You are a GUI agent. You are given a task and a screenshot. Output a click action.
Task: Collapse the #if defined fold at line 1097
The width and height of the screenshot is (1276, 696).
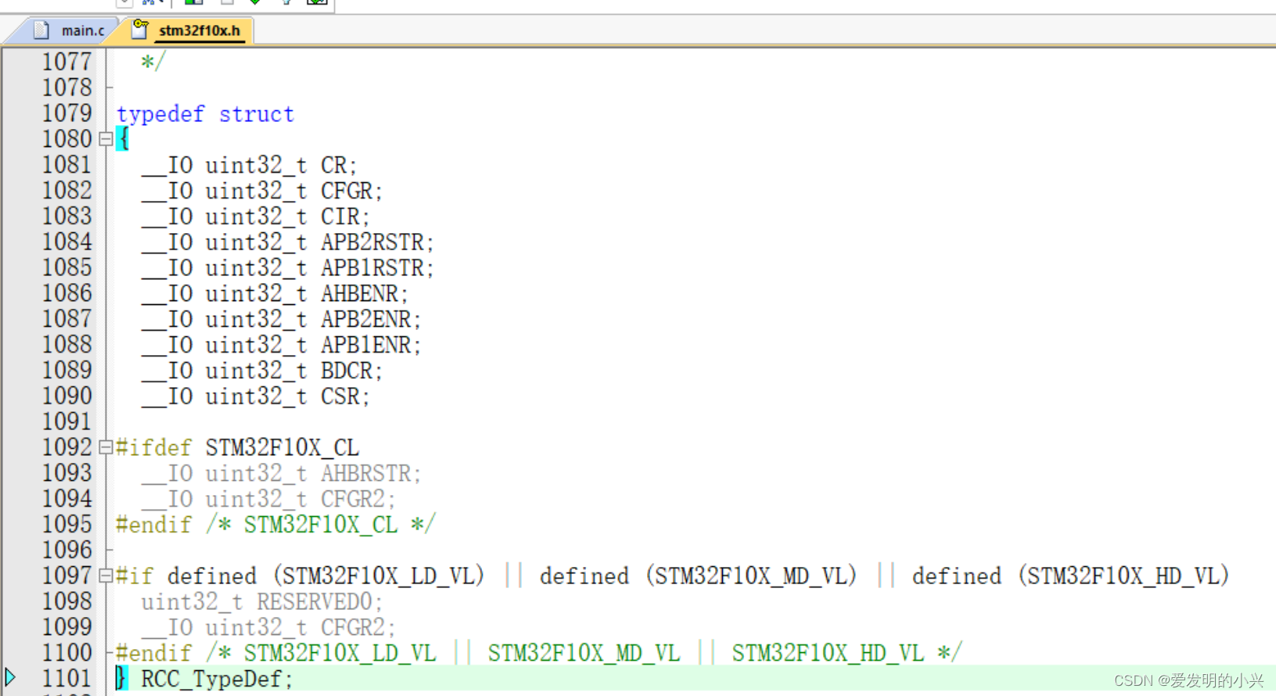coord(106,576)
